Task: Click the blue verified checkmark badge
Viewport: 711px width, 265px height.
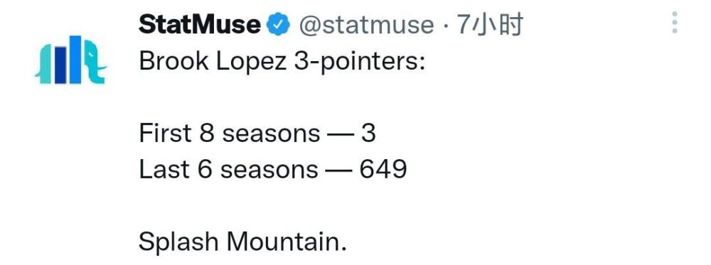Action: [x=278, y=24]
